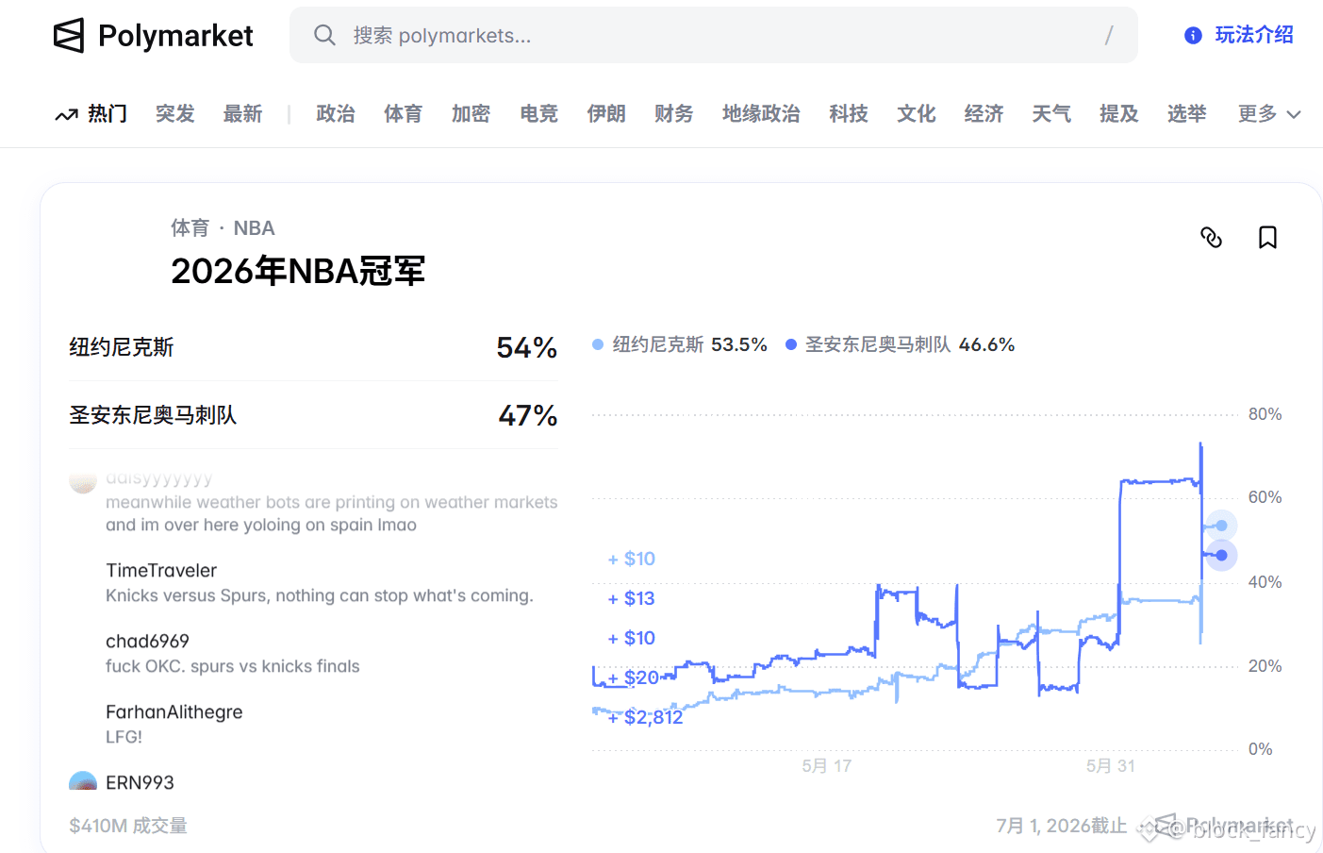Switch to the 突发 tab
The height and width of the screenshot is (853, 1323).
point(175,114)
